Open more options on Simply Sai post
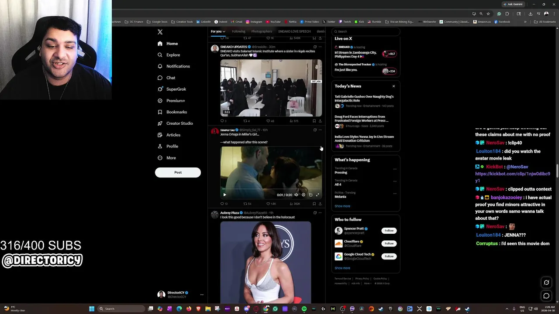Viewport: 559px width, 314px height. 320,130
